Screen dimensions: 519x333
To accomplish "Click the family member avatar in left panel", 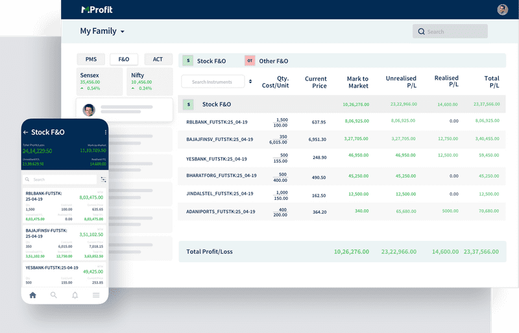I will click(x=89, y=110).
